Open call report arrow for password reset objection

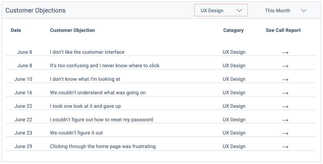[x=285, y=120]
